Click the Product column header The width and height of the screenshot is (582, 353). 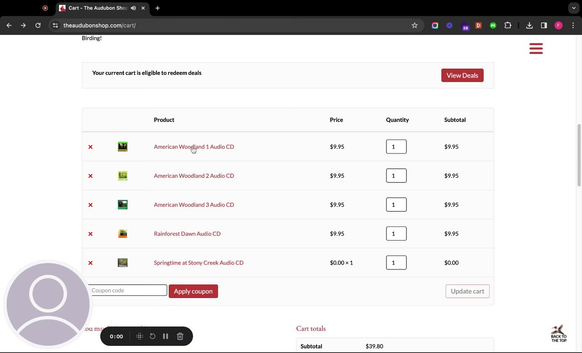pyautogui.click(x=164, y=120)
